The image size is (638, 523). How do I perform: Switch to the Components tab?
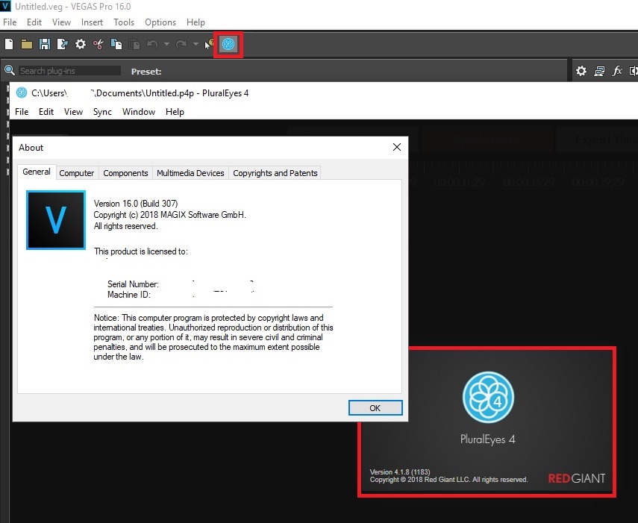click(125, 173)
